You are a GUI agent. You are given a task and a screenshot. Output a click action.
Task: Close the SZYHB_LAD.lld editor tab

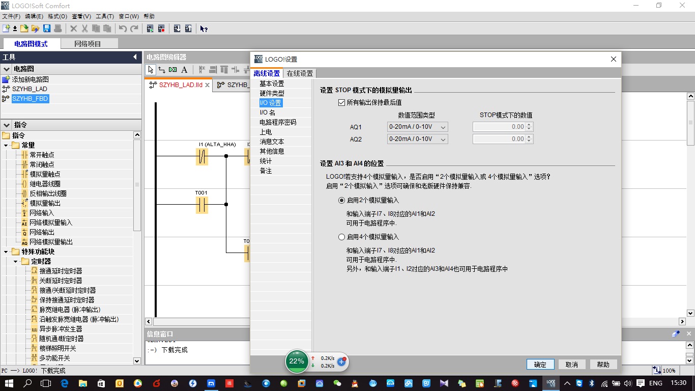(x=208, y=85)
